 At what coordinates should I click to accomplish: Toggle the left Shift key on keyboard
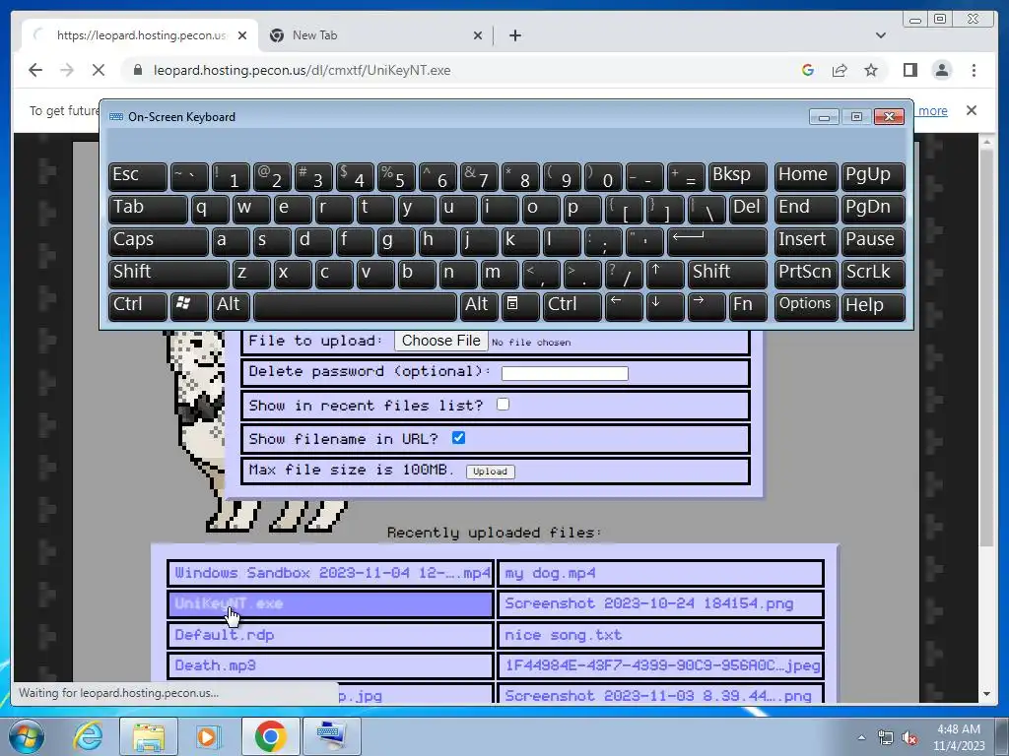point(168,274)
